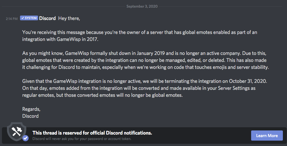Click the blue verified checkmark on the shield
This screenshot has height=146, width=287.
(x=26, y=138)
